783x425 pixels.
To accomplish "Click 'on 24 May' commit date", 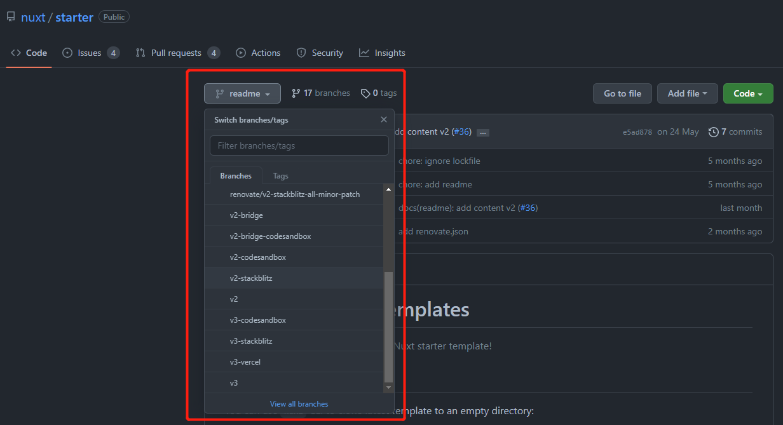I will [x=678, y=132].
